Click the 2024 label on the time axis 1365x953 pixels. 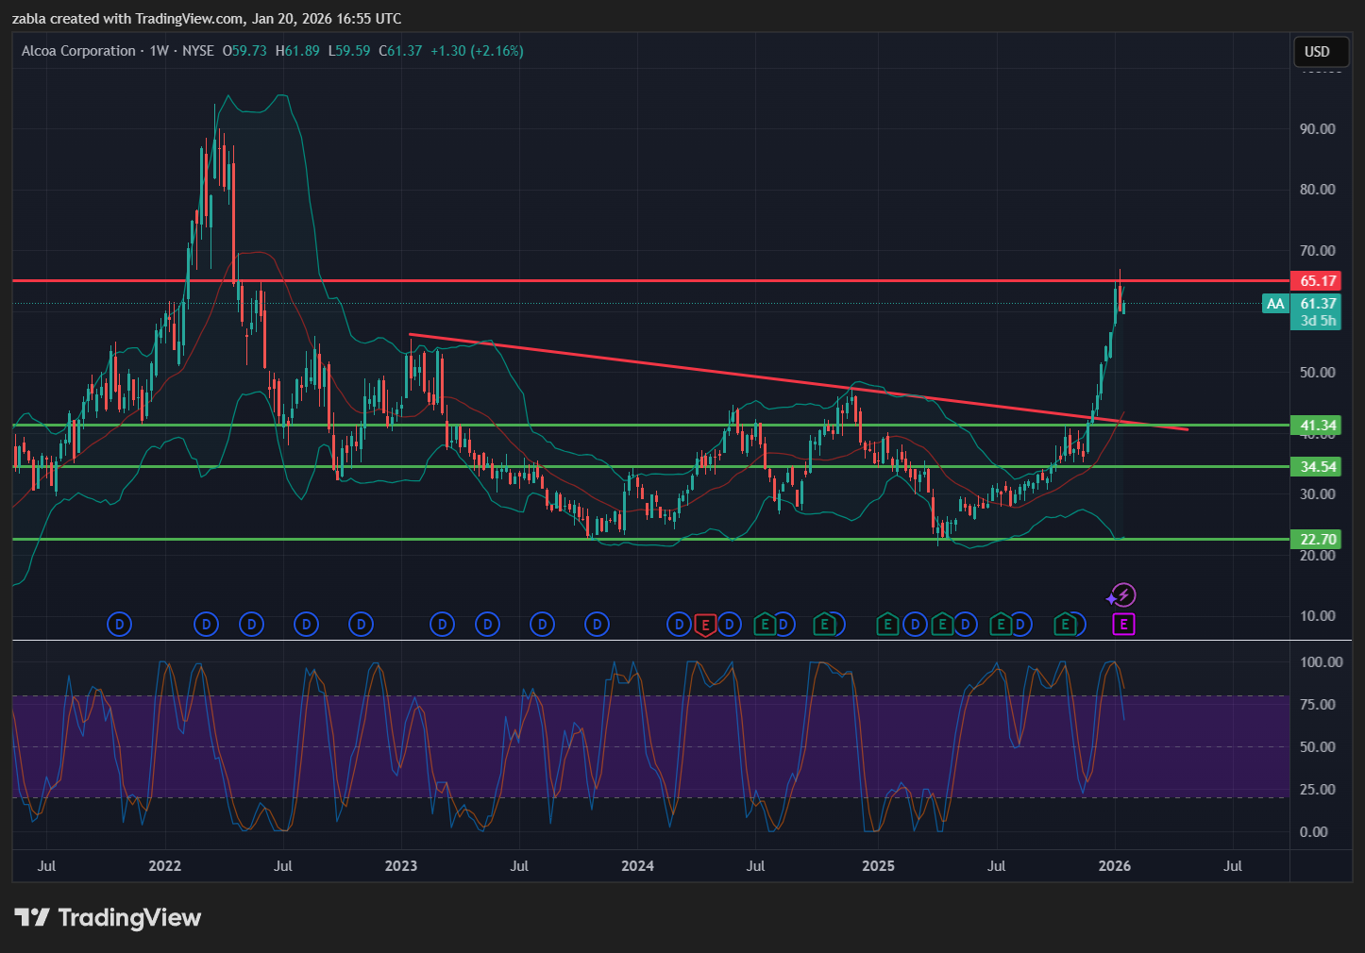[637, 866]
